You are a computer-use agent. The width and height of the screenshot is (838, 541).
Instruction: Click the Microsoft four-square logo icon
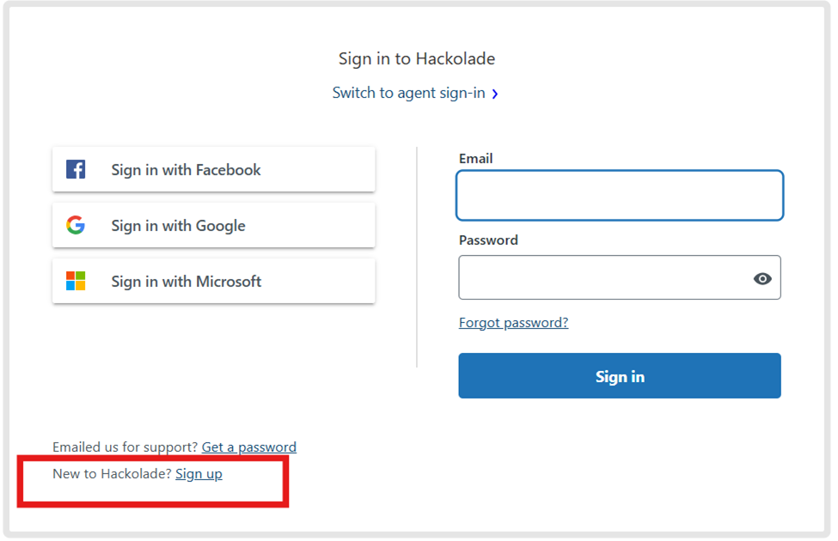[x=76, y=281]
